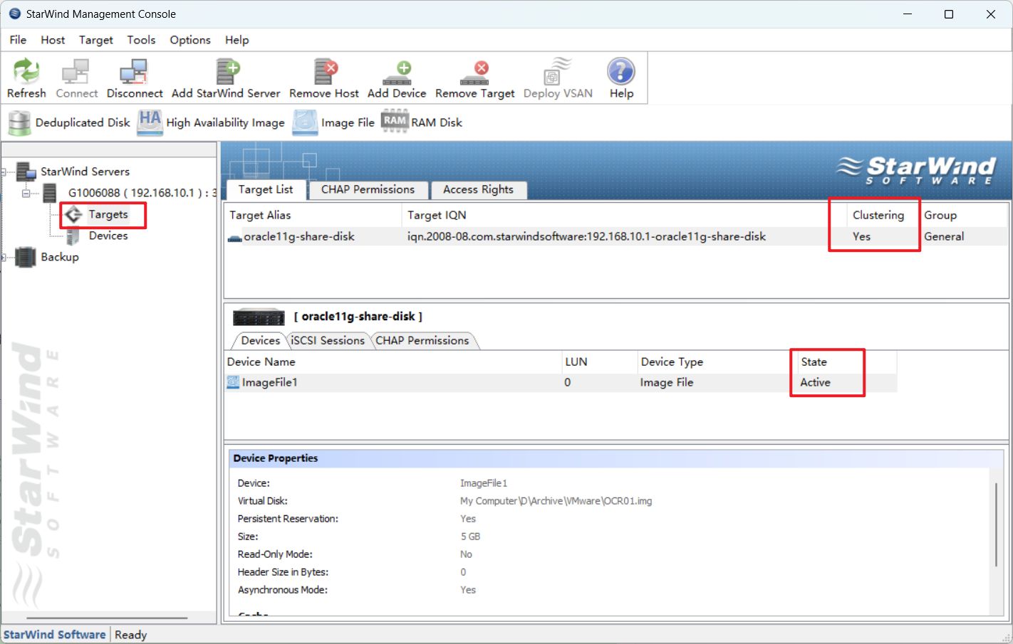Open the Options menu

point(190,40)
